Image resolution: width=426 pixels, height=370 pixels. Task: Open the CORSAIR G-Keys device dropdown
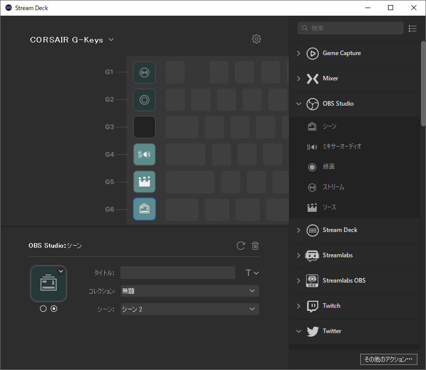point(72,40)
